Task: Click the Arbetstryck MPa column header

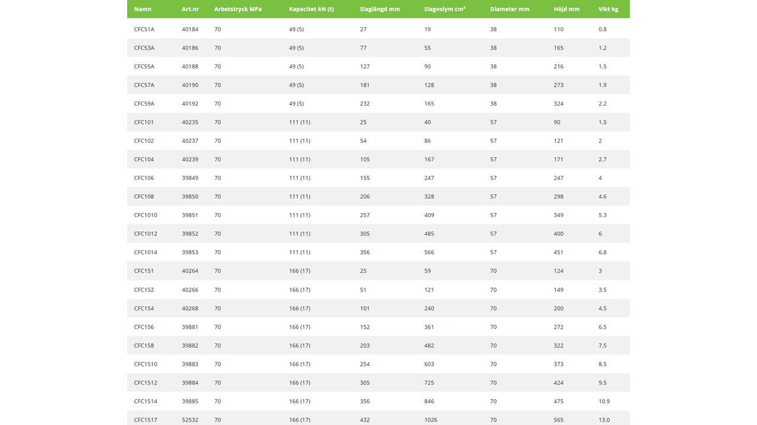Action: pos(238,9)
